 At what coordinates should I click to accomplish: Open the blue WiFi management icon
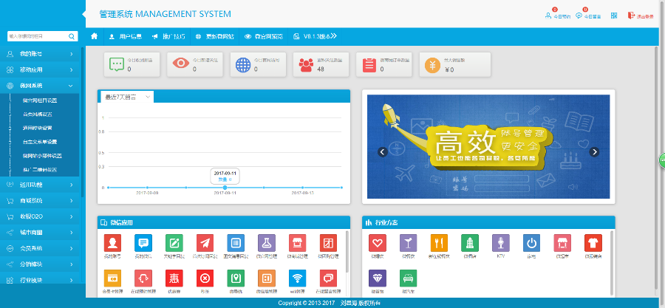coord(296,278)
